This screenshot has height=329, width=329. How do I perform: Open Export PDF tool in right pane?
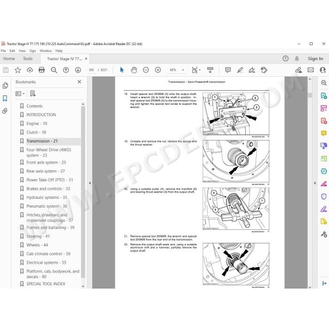pos(323,96)
